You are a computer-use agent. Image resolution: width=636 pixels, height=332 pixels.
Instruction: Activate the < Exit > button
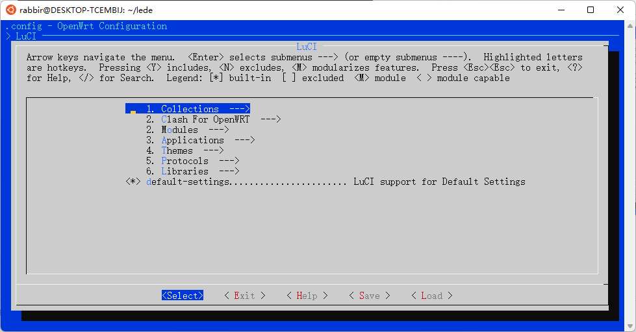click(244, 296)
